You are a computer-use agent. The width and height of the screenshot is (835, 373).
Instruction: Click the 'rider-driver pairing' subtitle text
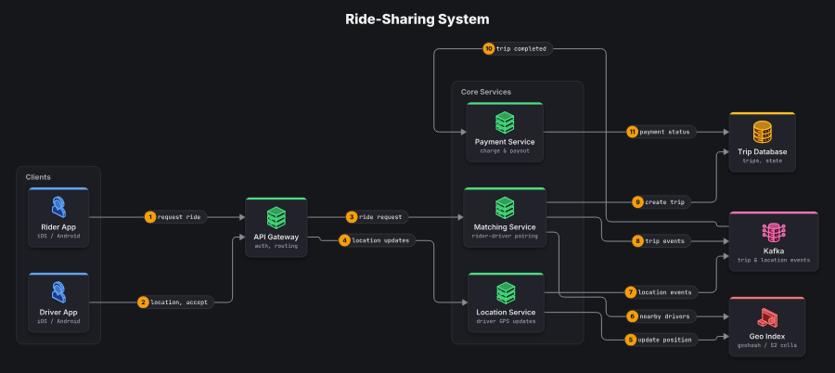point(505,236)
